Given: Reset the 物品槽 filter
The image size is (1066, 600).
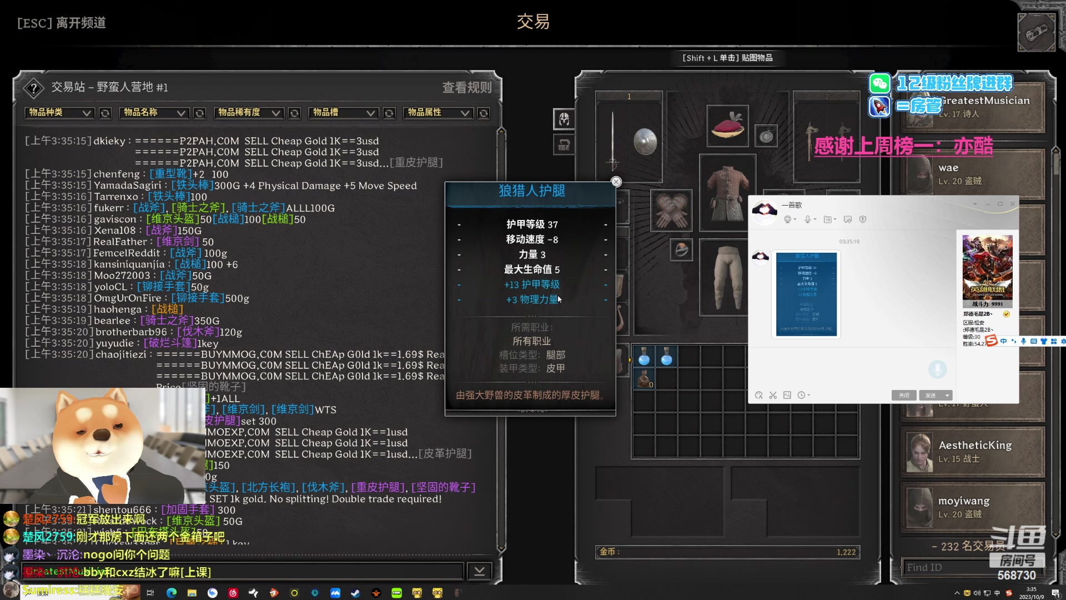Looking at the screenshot, I should (389, 113).
